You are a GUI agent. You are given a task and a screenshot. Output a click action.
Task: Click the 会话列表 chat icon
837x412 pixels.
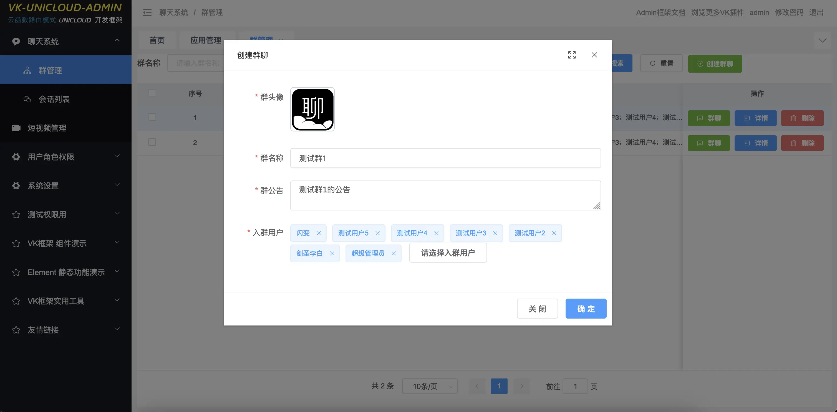click(27, 99)
